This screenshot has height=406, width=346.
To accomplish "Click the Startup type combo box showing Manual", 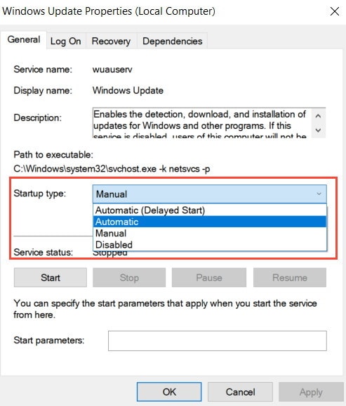I will point(209,194).
